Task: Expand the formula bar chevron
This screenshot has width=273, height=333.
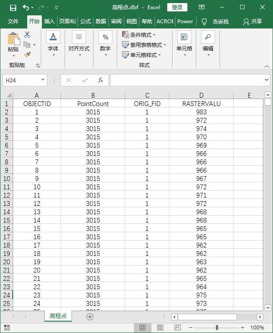Action: 266,80
